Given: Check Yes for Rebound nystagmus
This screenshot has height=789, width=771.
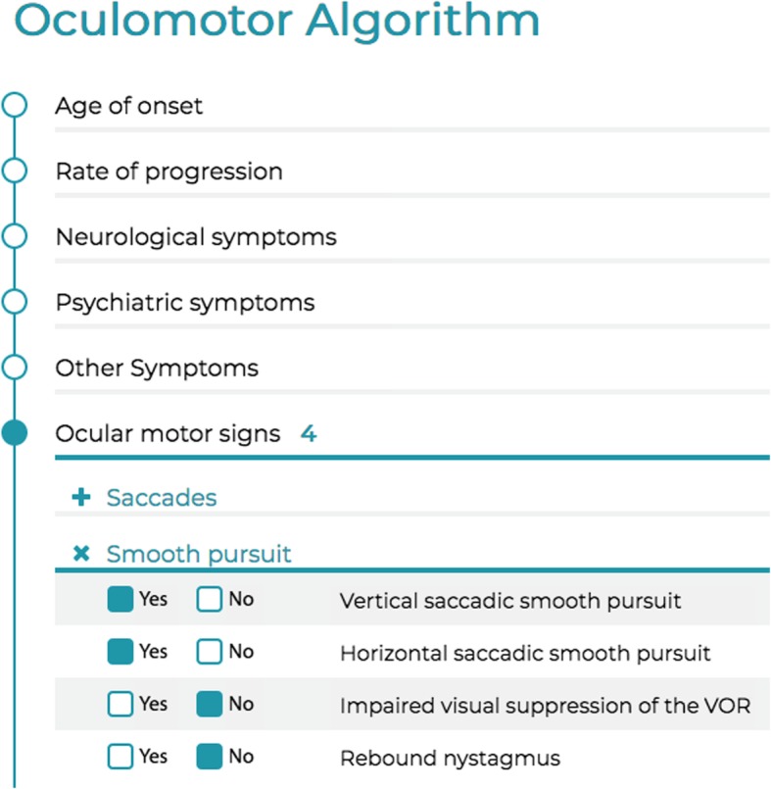Looking at the screenshot, I should 120,756.
